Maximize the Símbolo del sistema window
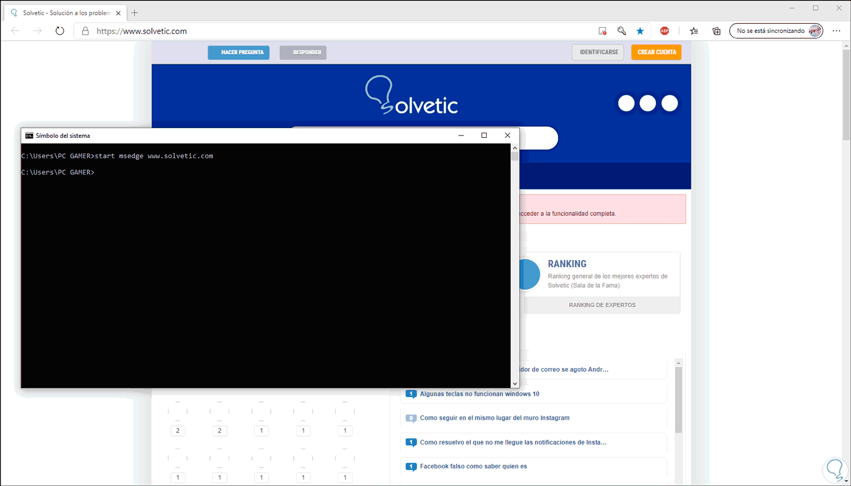 [x=484, y=136]
